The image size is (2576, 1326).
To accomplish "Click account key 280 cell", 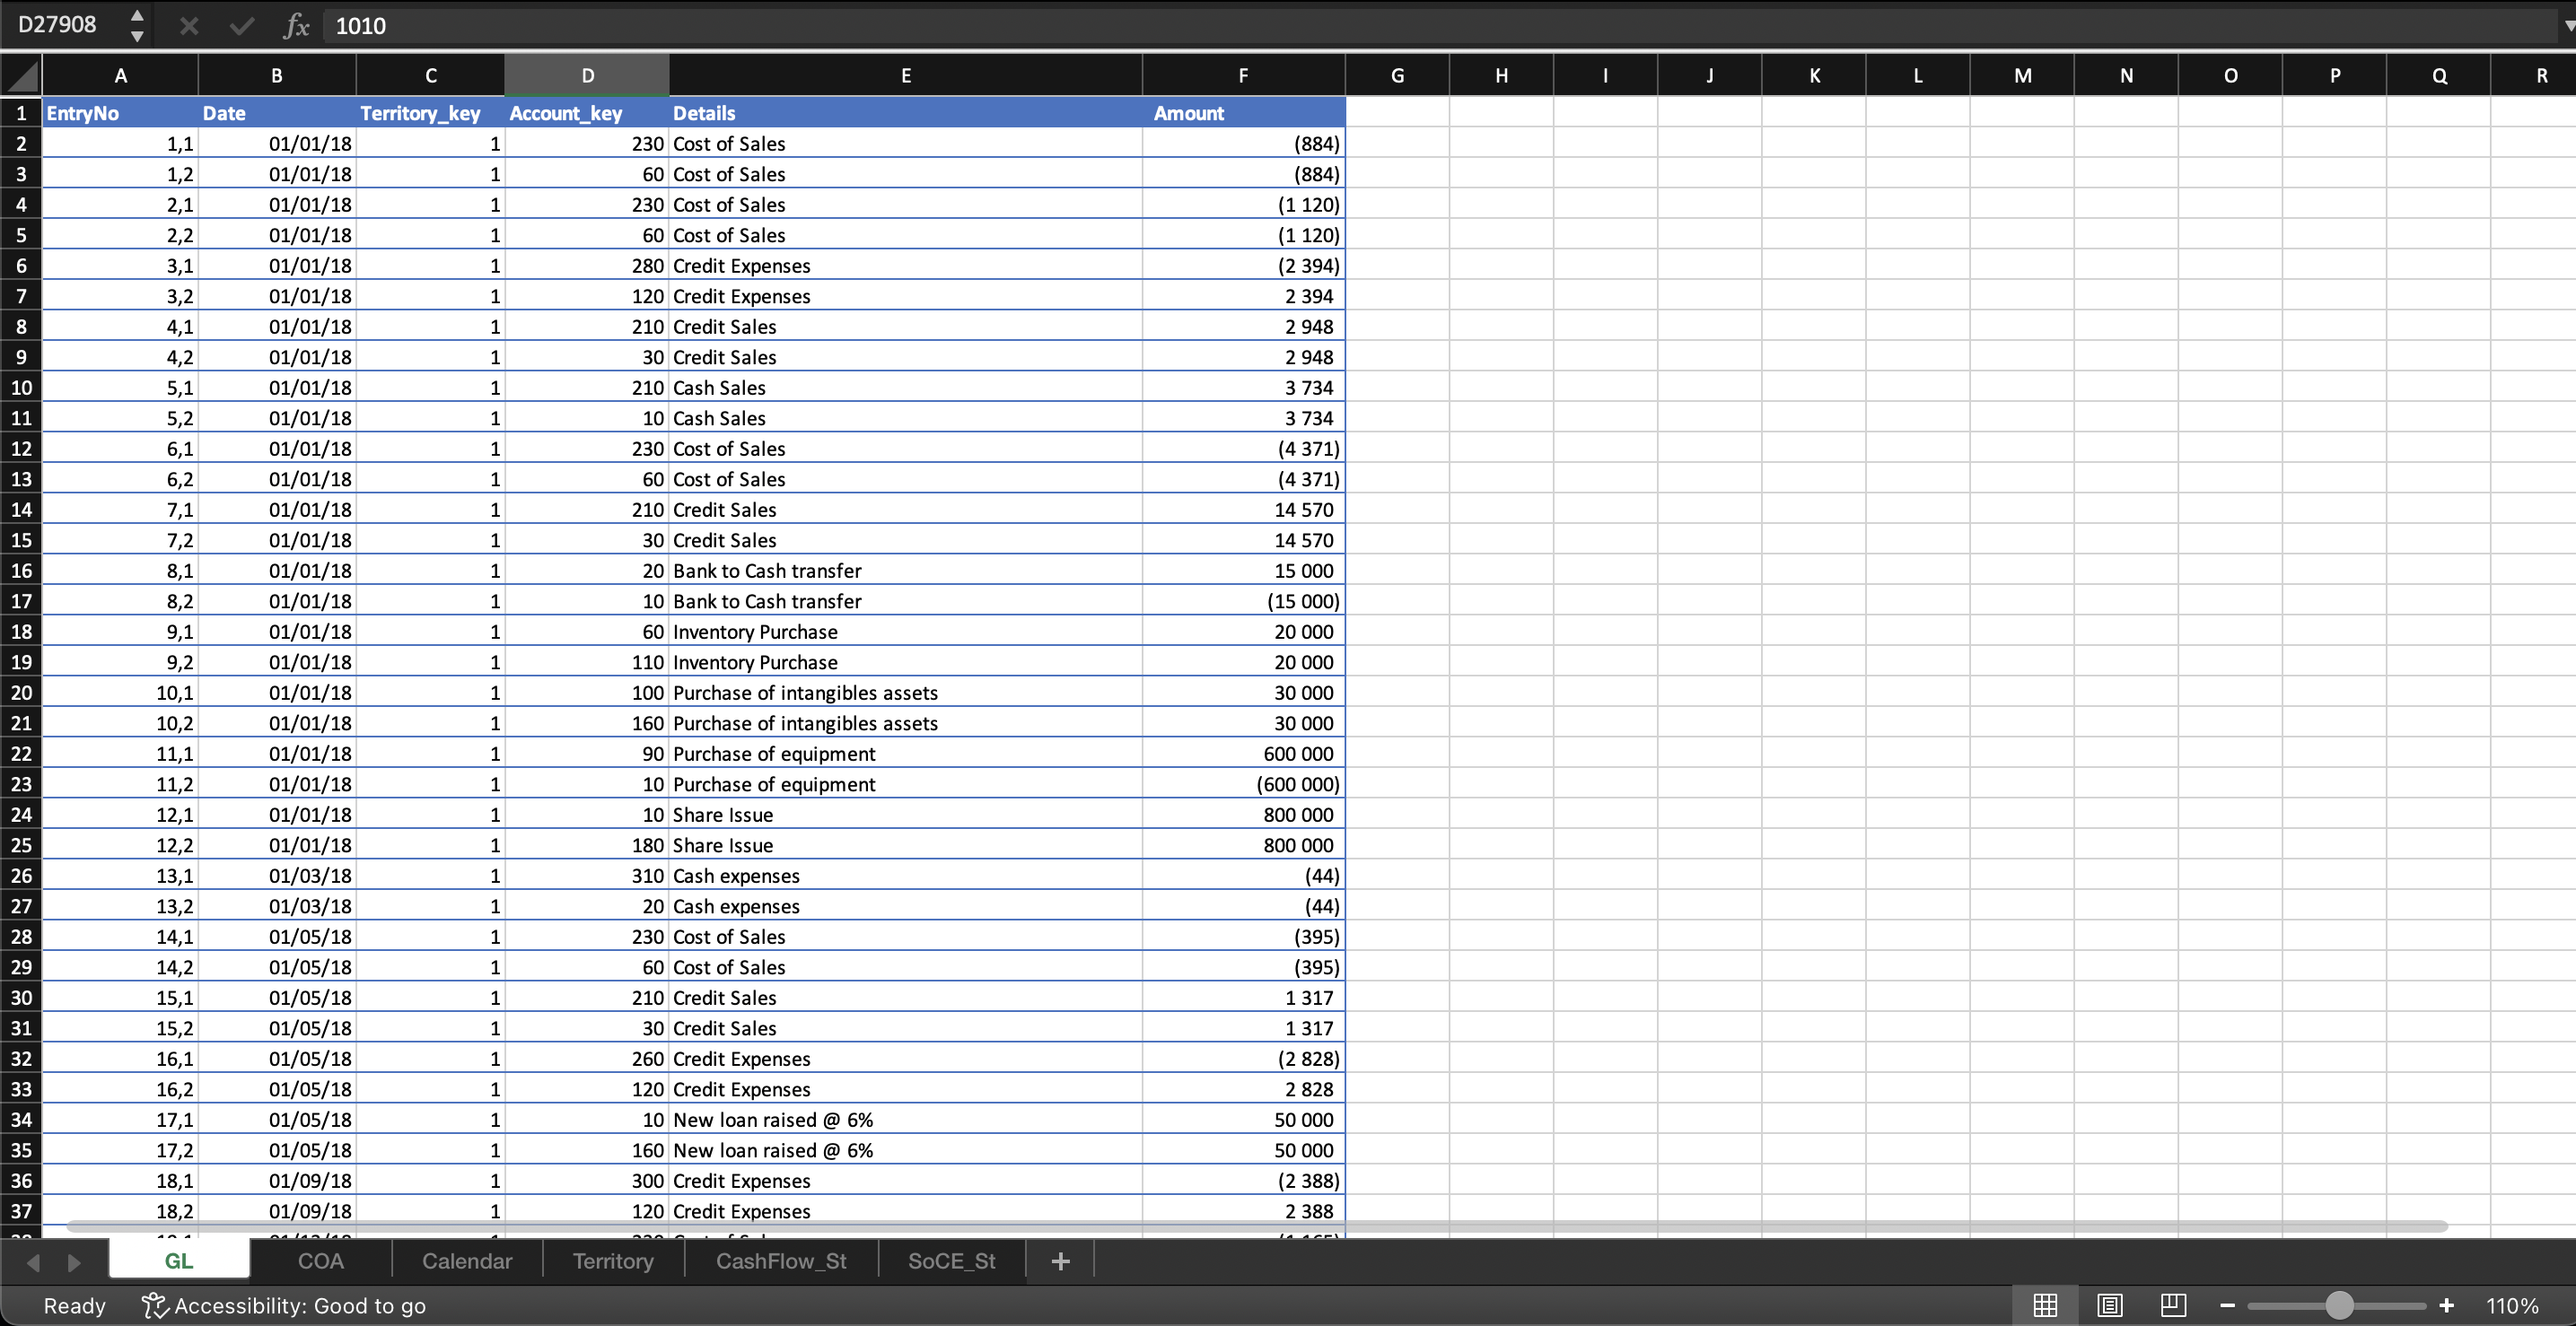I will [587, 266].
